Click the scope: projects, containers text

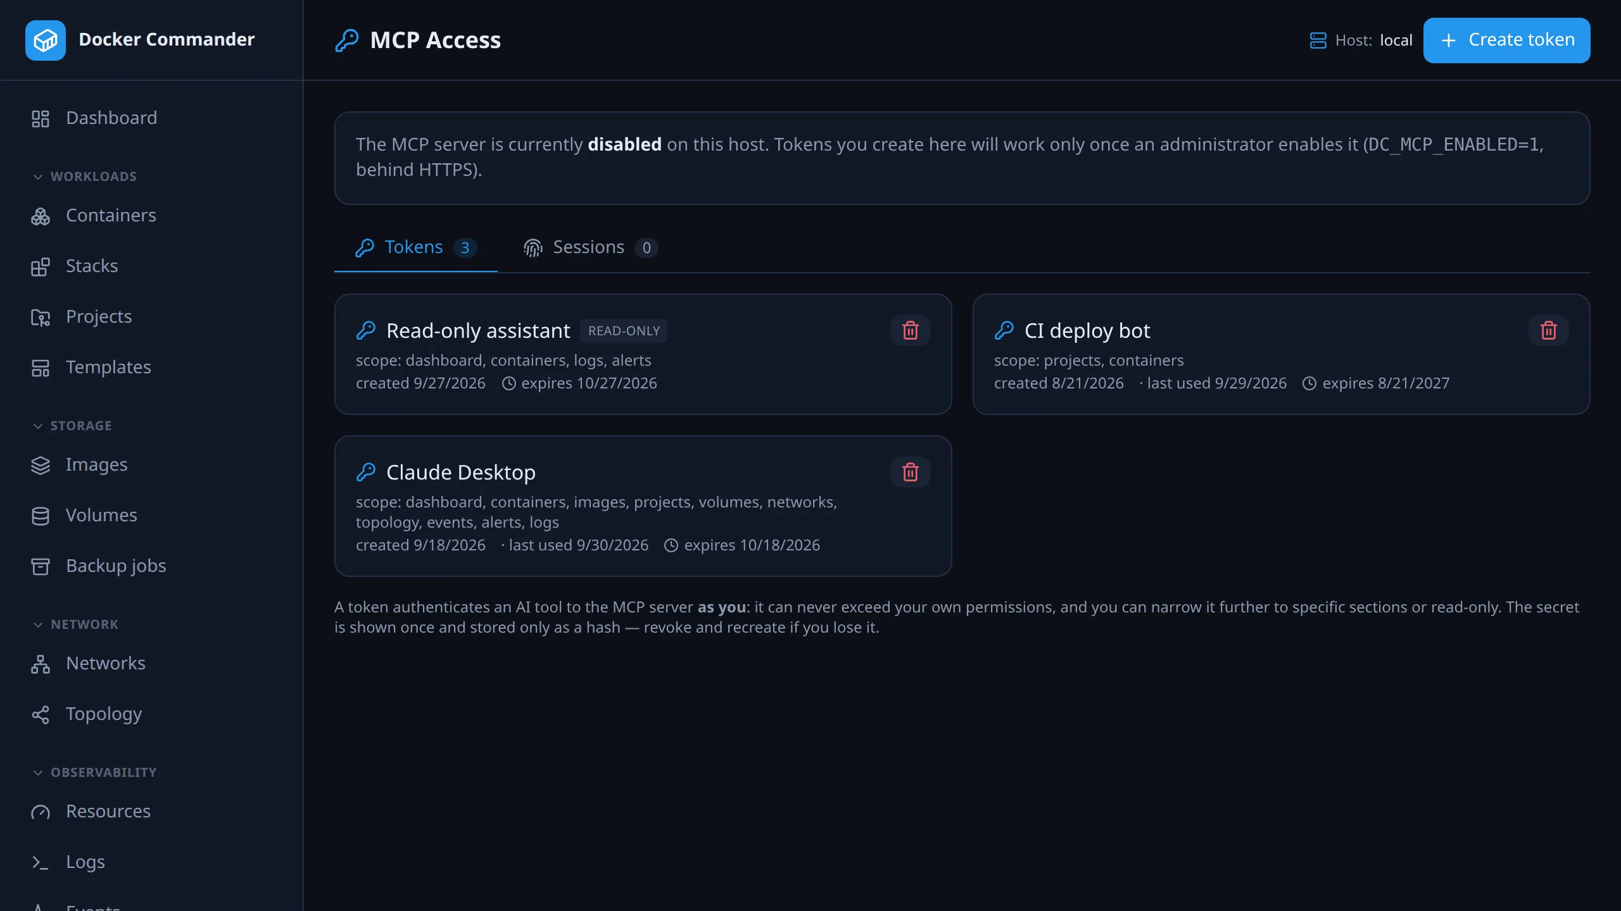coord(1088,361)
